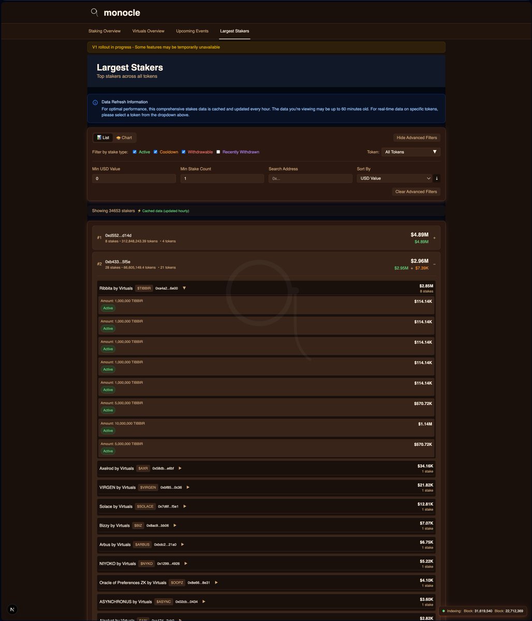
Task: Expand the Bizzy by Virtuals row
Action: click(175, 526)
